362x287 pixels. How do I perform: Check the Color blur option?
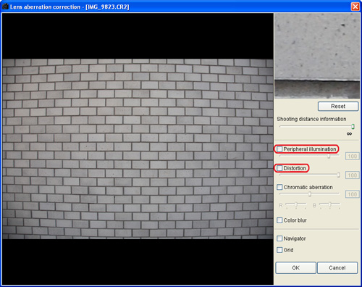click(x=279, y=220)
